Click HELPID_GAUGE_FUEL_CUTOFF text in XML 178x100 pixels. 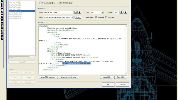pyautogui.click(x=70, y=55)
